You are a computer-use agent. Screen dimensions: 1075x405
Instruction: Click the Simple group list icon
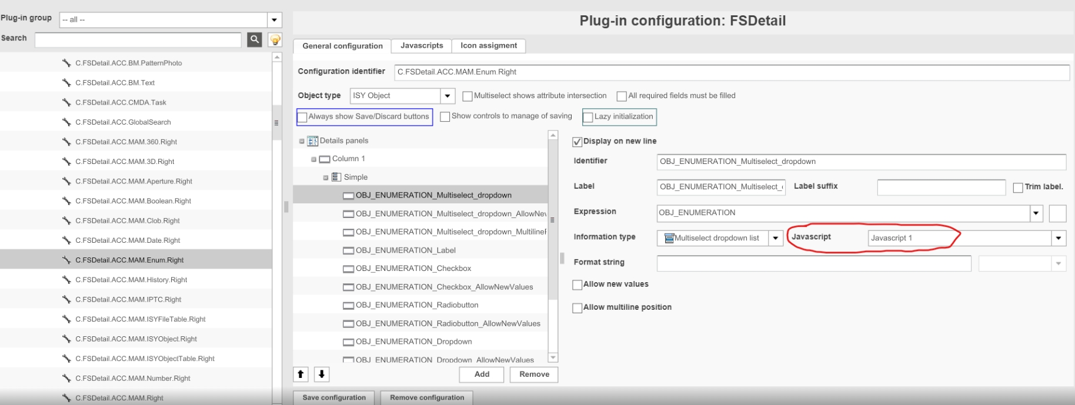[336, 177]
